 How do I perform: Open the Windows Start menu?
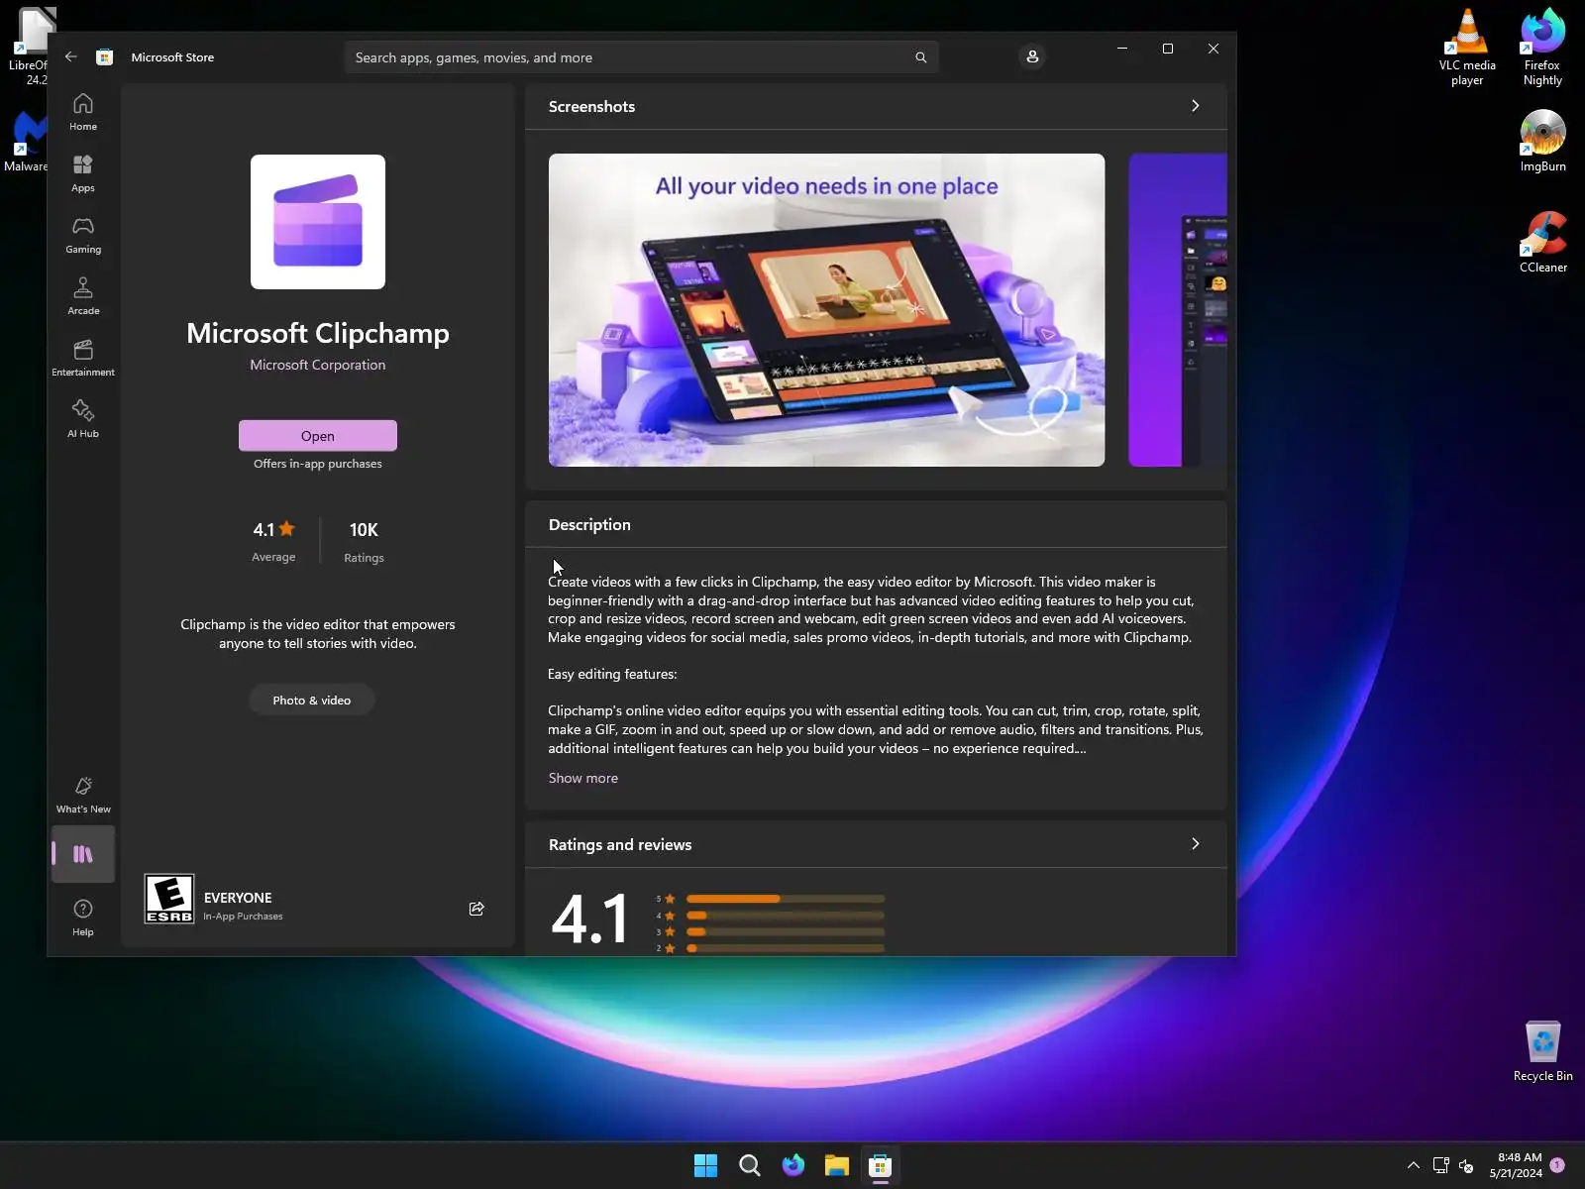(705, 1165)
